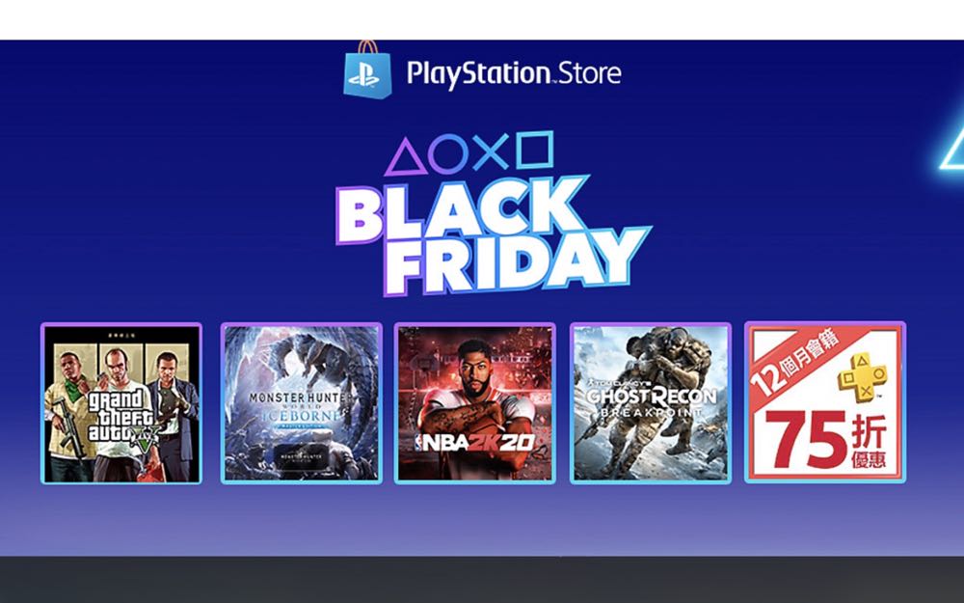Image resolution: width=964 pixels, height=603 pixels.
Task: Click the blue cross symbol
Action: (490, 151)
